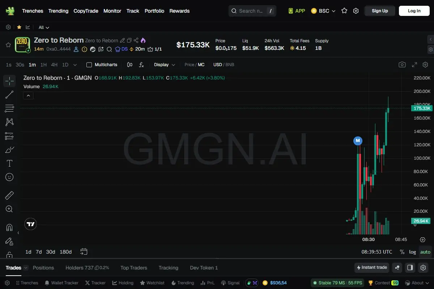Open the Dev Token 1 tab
The height and width of the screenshot is (289, 434).
pyautogui.click(x=204, y=268)
